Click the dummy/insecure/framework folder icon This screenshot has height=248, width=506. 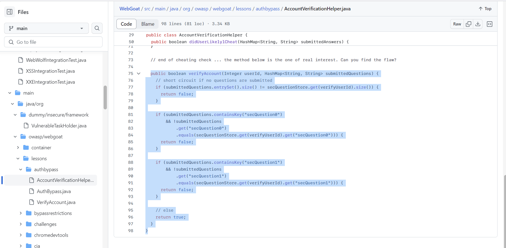[23, 115]
